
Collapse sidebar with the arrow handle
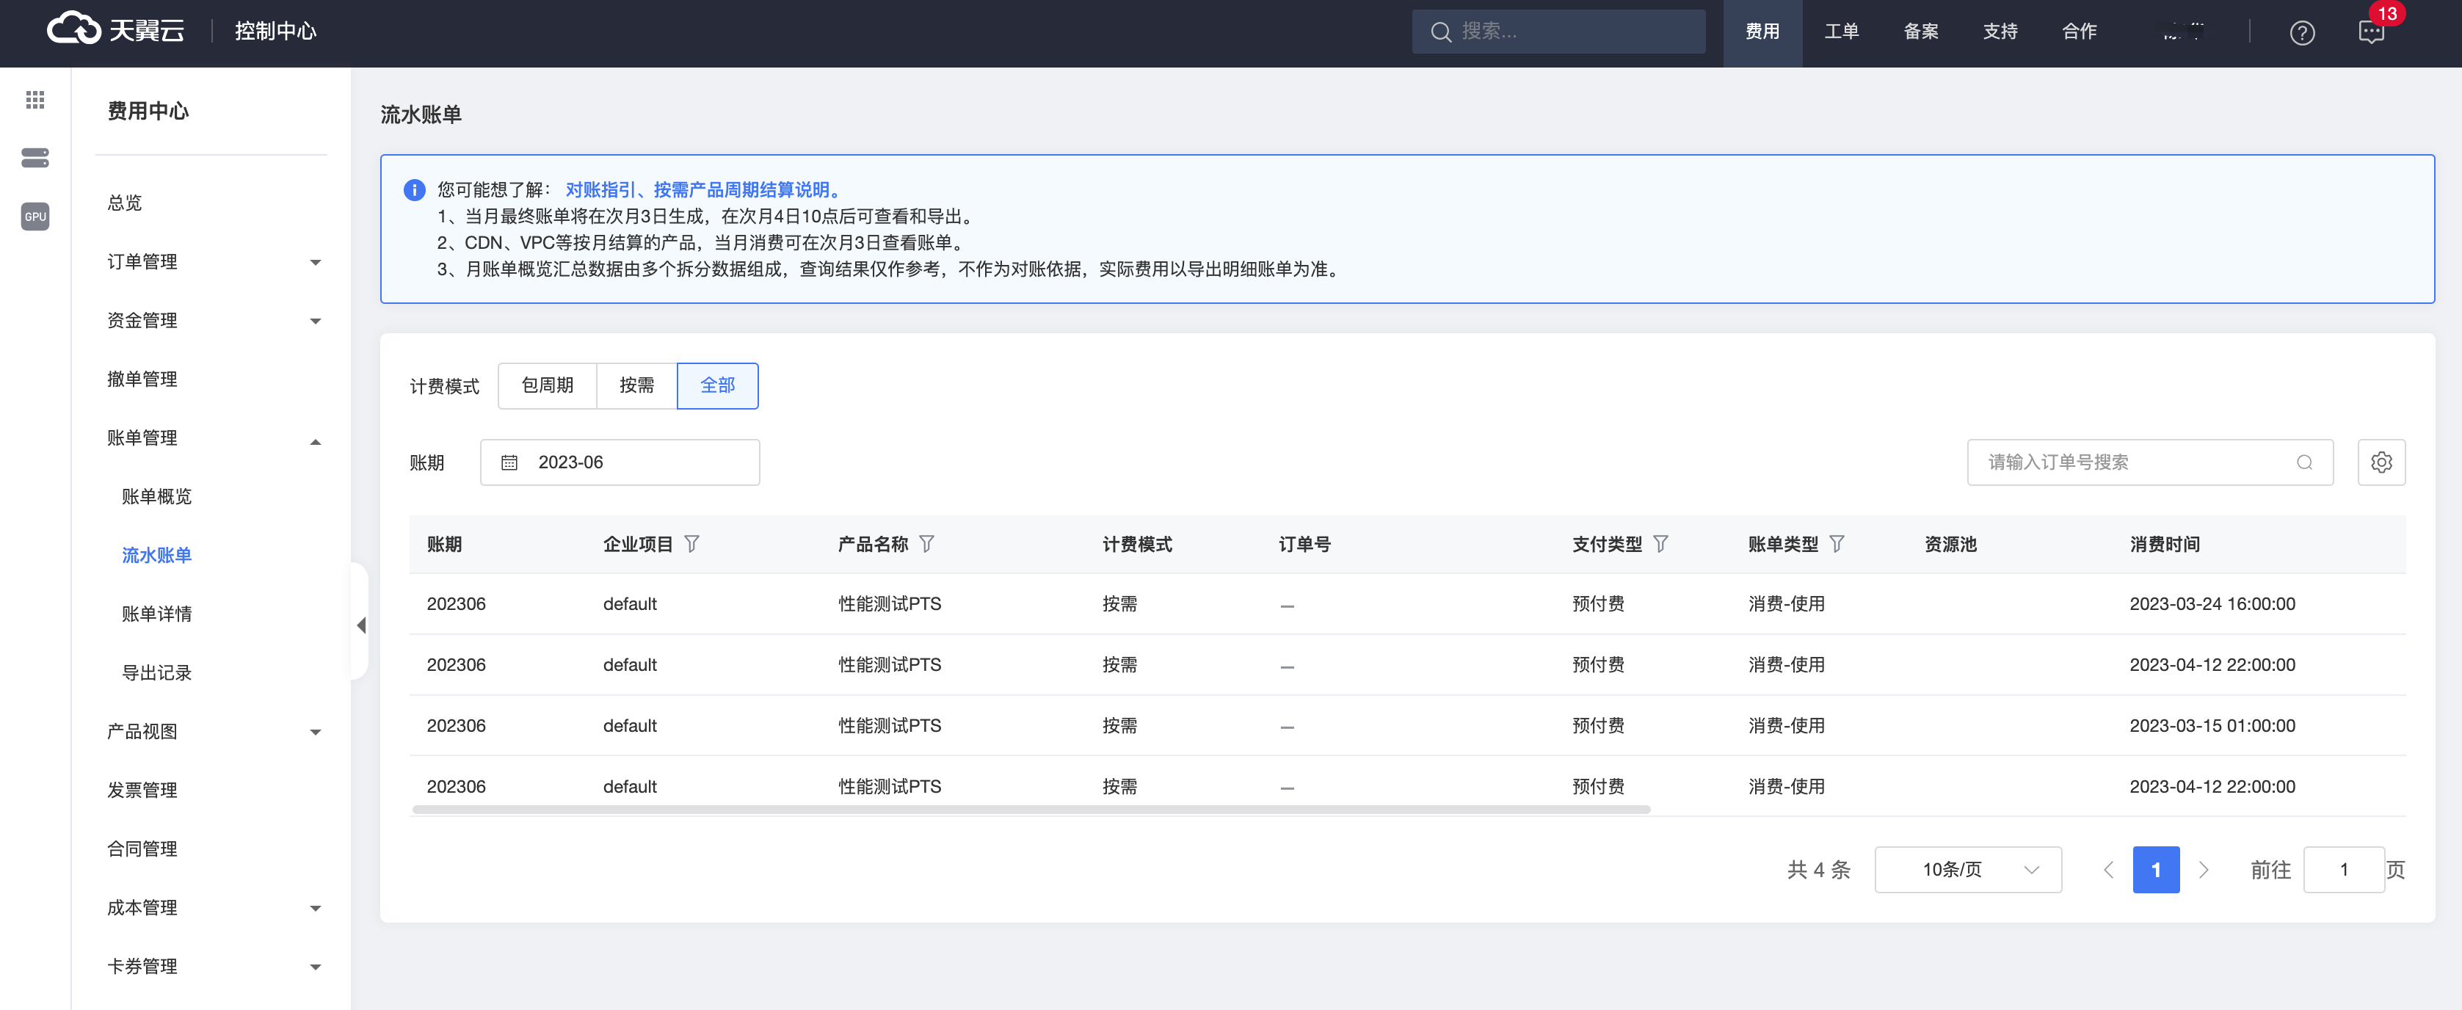361,625
